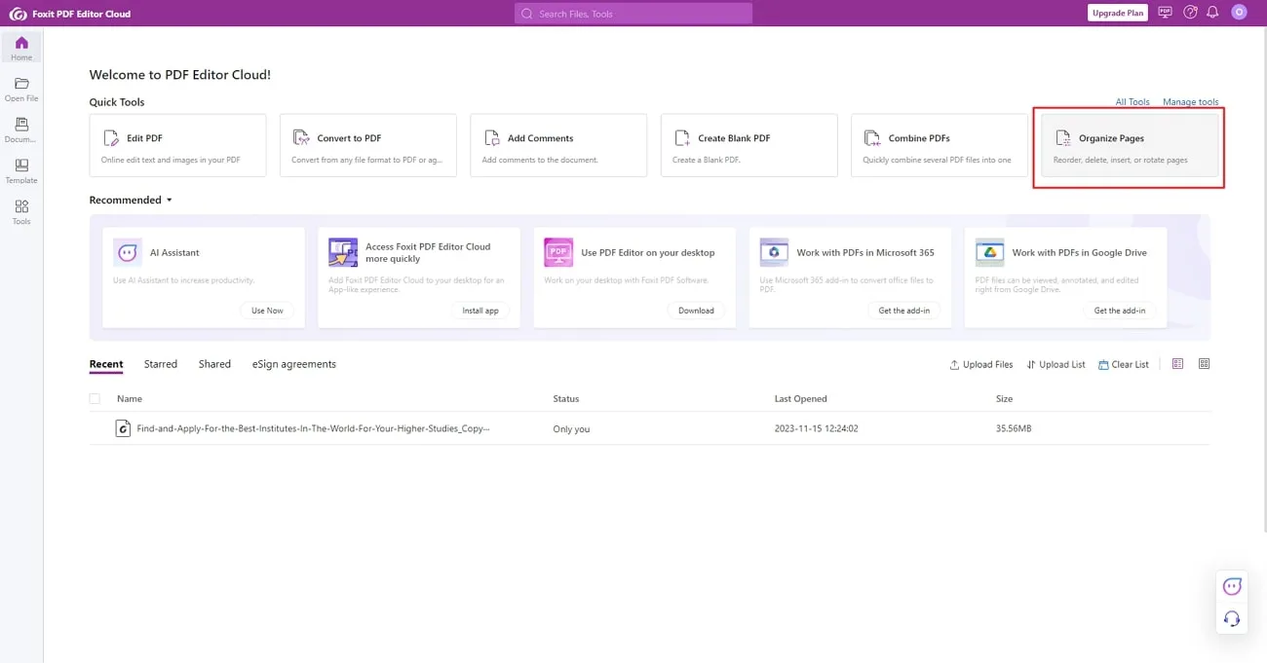1267x663 pixels.
Task: Focus the Search Files, Tools field
Action: coord(633,14)
